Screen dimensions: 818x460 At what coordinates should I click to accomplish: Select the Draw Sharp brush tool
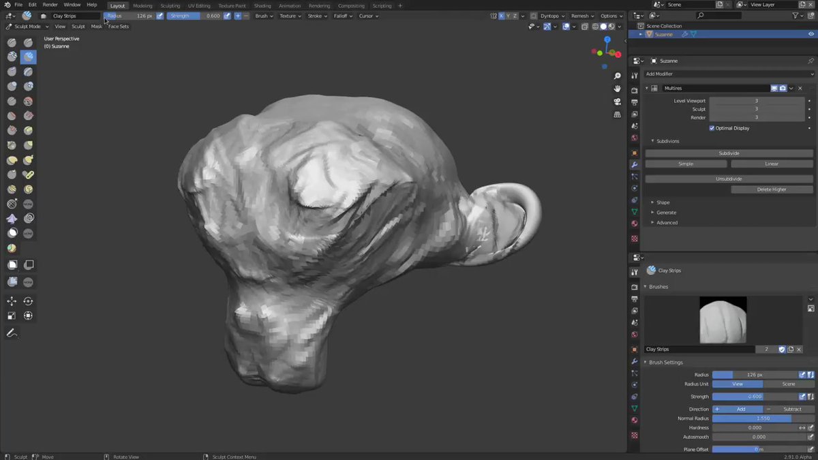pyautogui.click(x=28, y=42)
